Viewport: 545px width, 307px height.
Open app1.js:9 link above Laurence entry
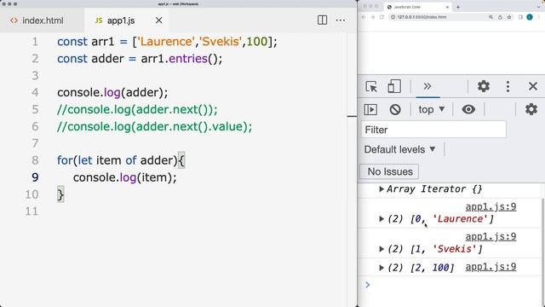coord(490,206)
